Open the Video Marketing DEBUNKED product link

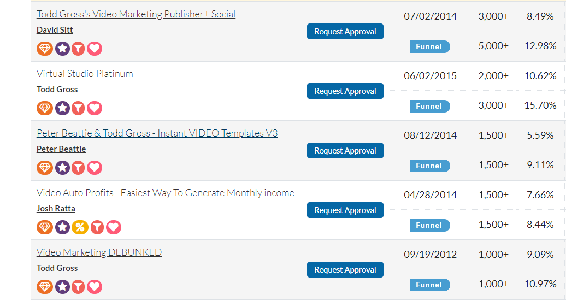tap(99, 252)
